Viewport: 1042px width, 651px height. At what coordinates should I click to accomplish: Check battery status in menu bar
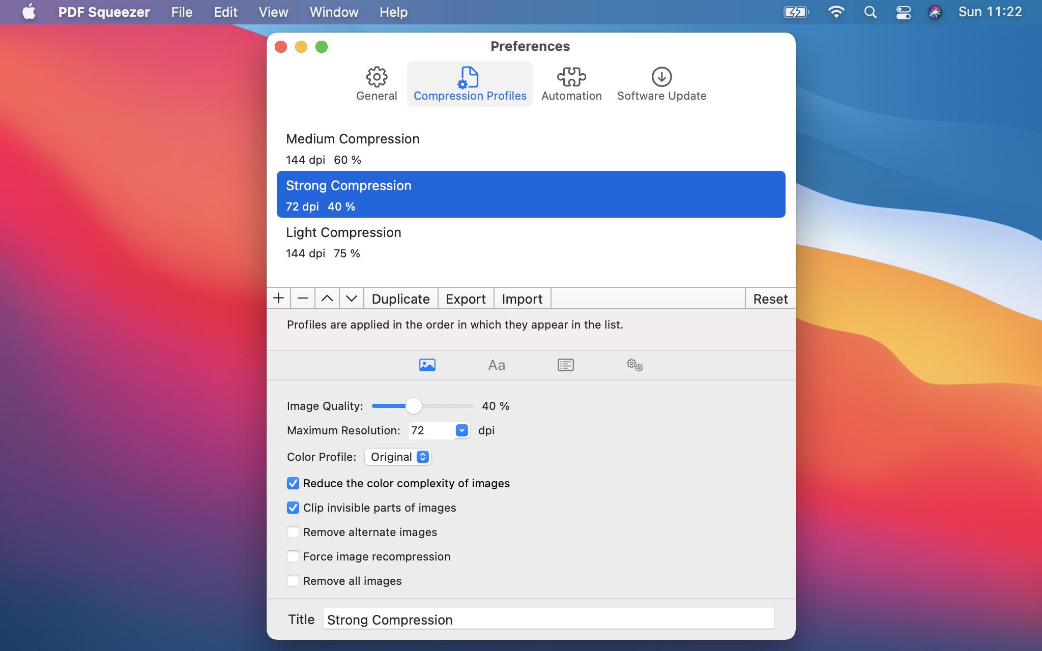click(796, 12)
